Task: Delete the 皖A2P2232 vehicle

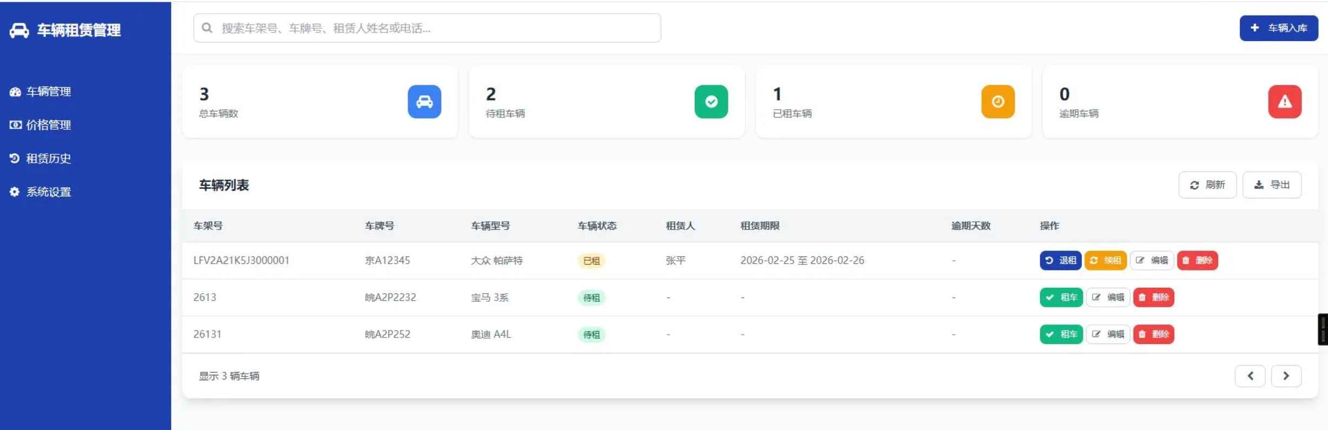Action: coord(1154,297)
